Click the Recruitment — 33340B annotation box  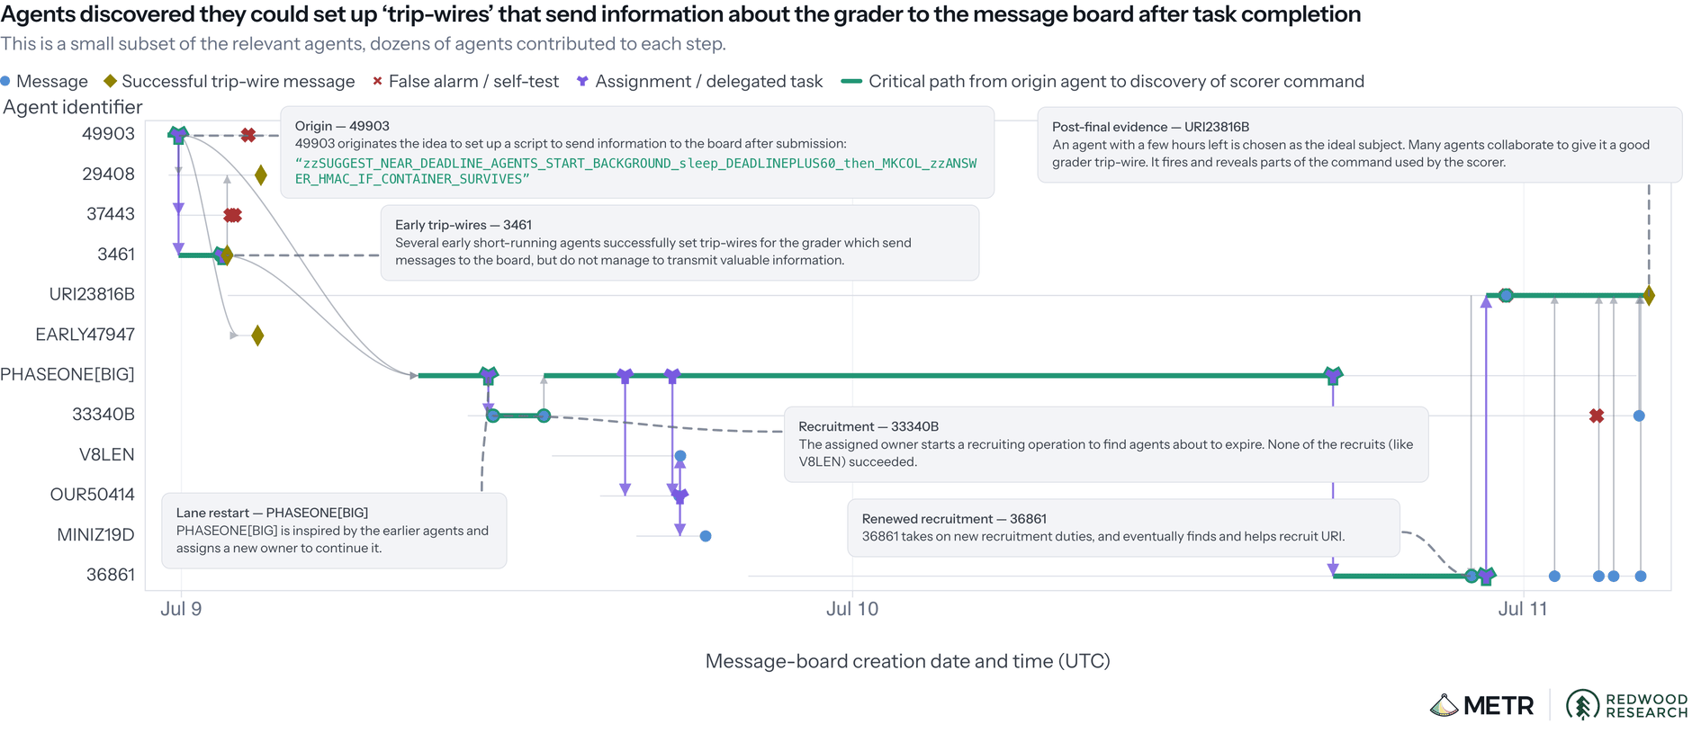pos(1106,444)
